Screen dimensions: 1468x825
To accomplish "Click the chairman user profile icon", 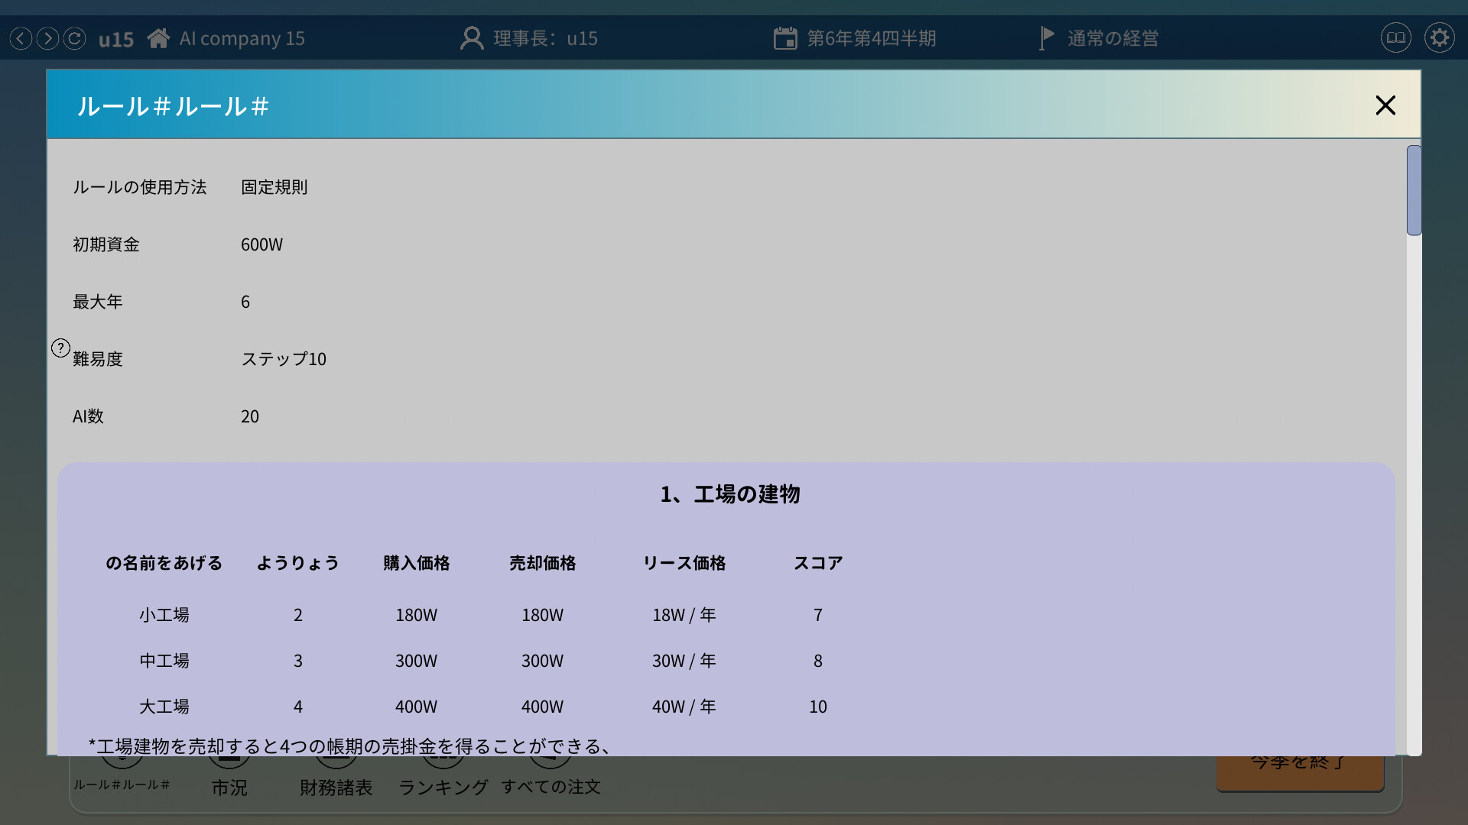I will [472, 38].
